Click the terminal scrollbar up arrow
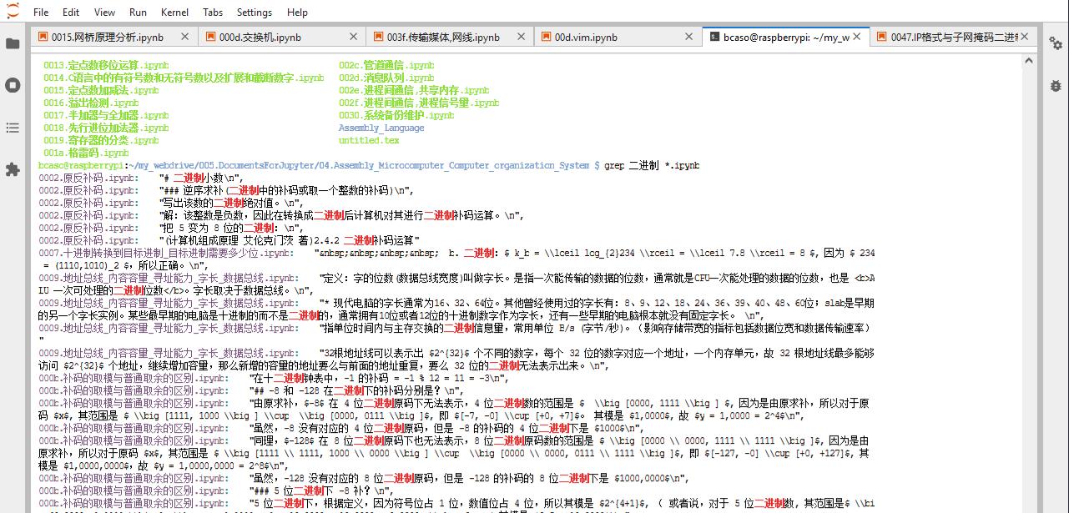This screenshot has width=1069, height=513. point(1030,58)
